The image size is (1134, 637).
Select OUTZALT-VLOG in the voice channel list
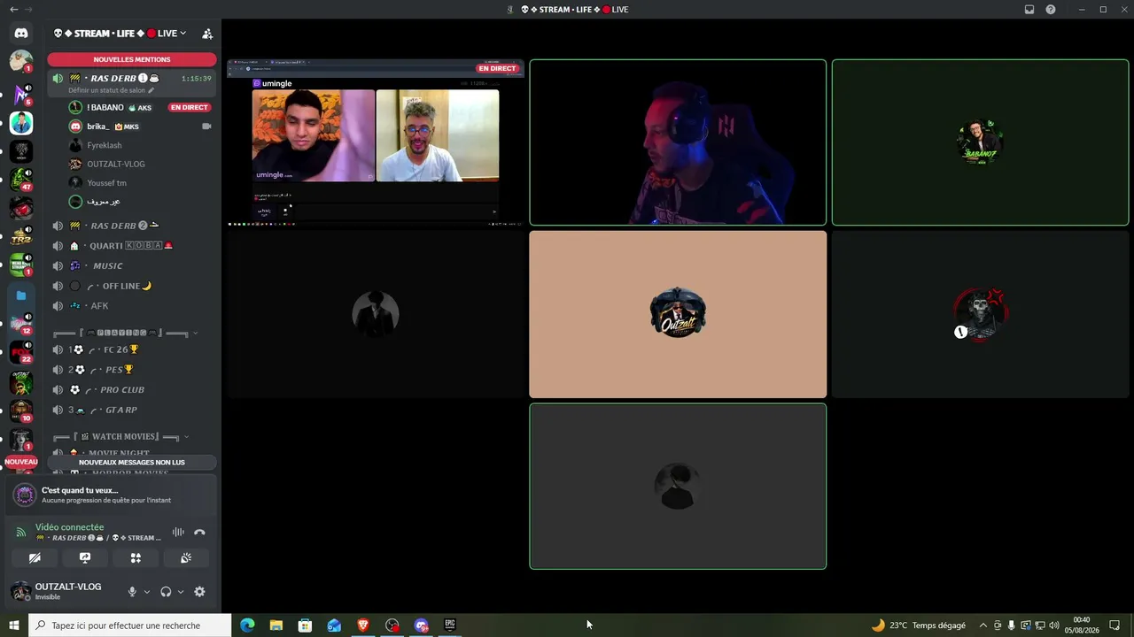tap(116, 164)
